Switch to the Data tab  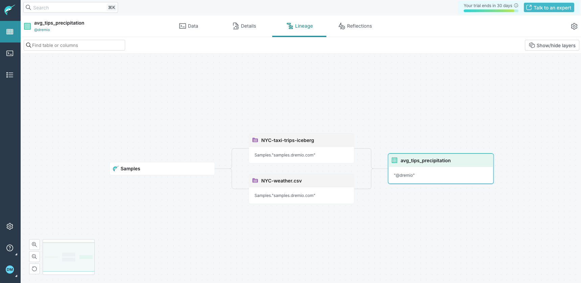coord(189,26)
